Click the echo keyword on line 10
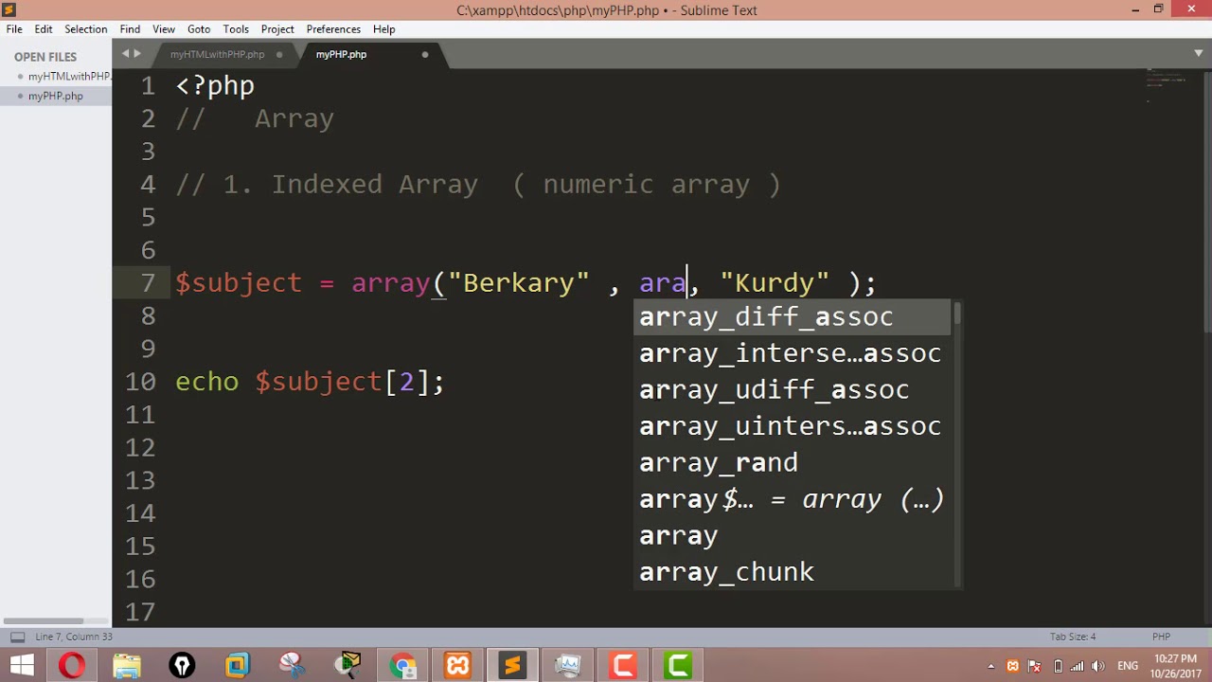The height and width of the screenshot is (682, 1212). [206, 382]
